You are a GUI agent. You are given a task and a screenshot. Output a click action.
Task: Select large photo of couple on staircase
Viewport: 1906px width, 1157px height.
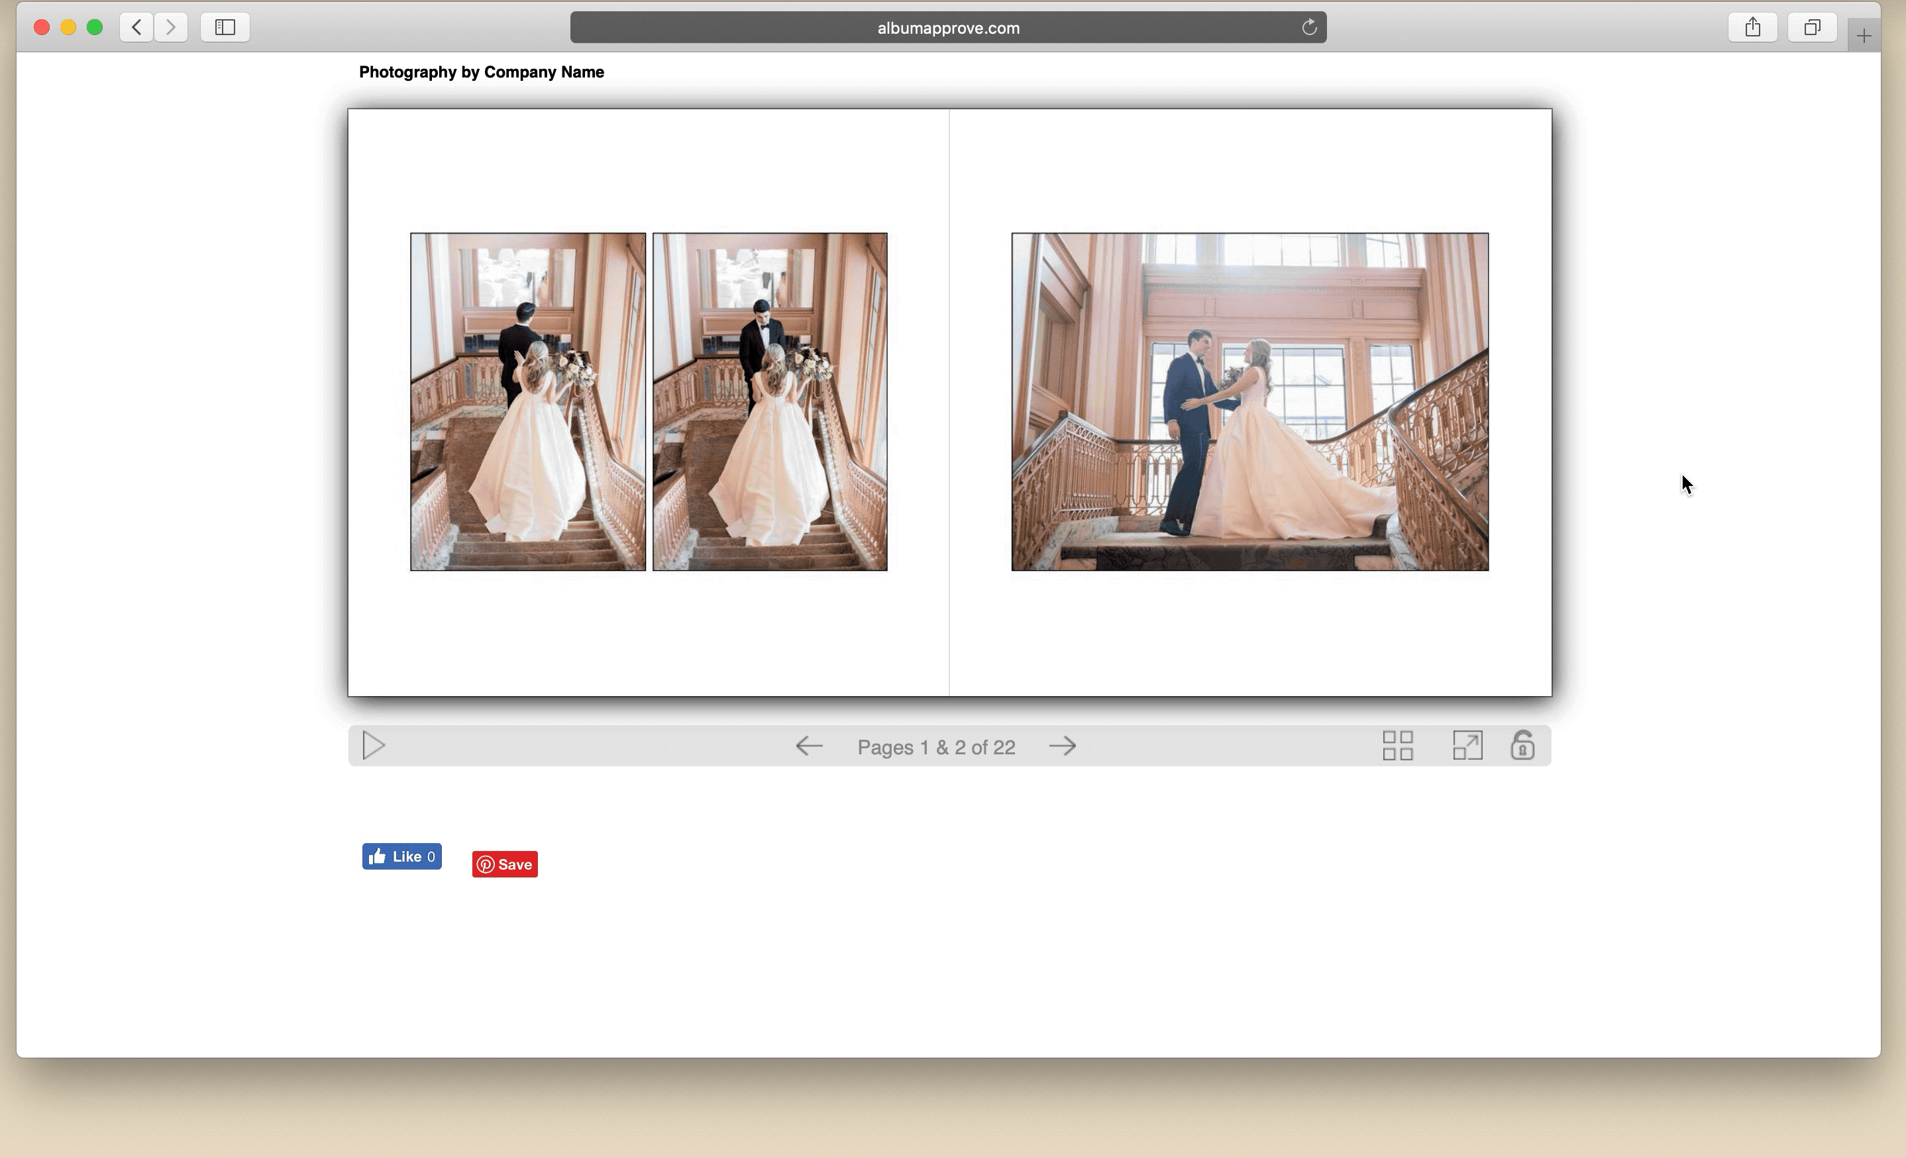coord(1250,401)
